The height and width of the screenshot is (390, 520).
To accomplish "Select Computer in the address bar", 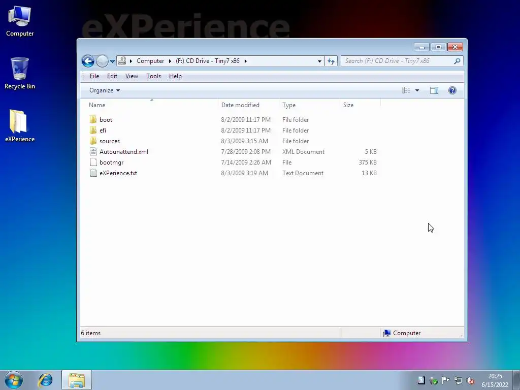I will coord(150,61).
